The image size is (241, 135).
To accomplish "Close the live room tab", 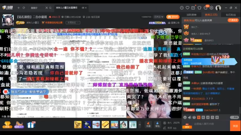I will click(86, 8).
